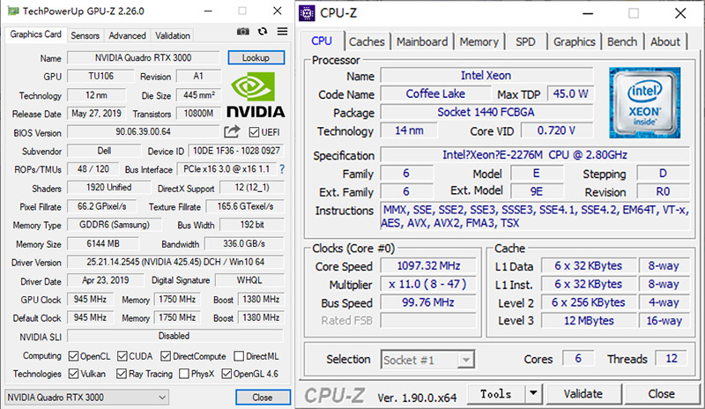Toggle the Ray Tracing checkbox
The height and width of the screenshot is (409, 705).
click(121, 374)
